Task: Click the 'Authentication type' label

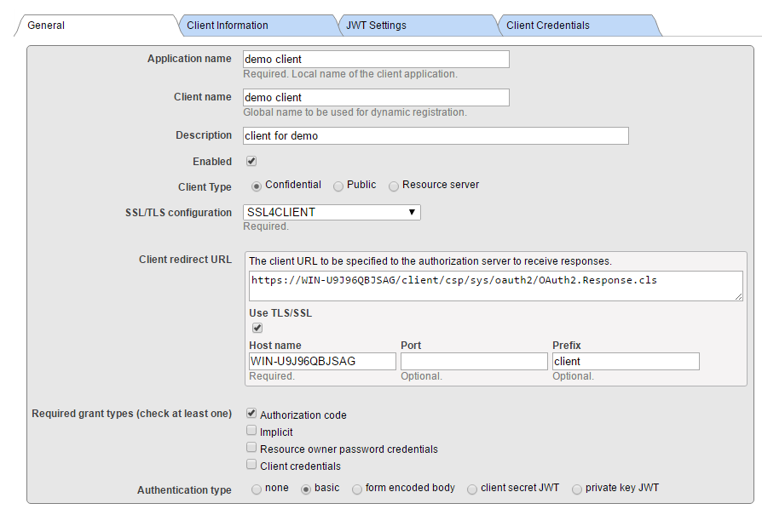Action: 184,490
